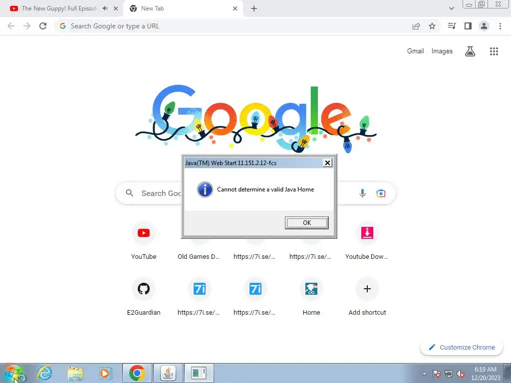The height and width of the screenshot is (383, 511).
Task: Open the network tray icon
Action: click(x=449, y=374)
